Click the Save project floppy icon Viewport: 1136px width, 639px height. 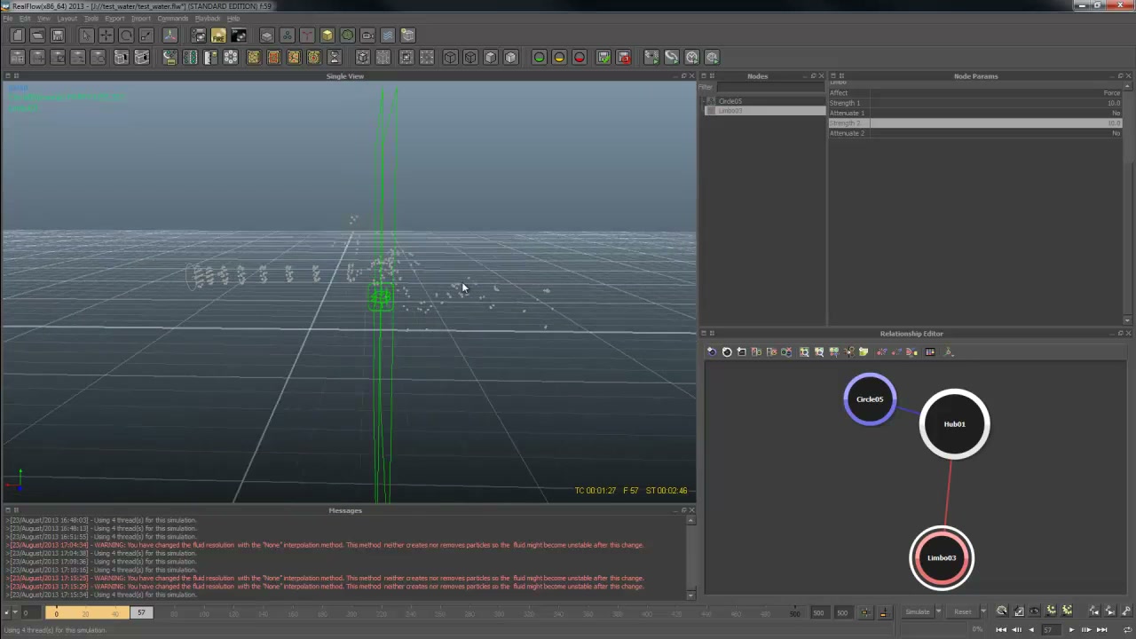click(x=58, y=35)
